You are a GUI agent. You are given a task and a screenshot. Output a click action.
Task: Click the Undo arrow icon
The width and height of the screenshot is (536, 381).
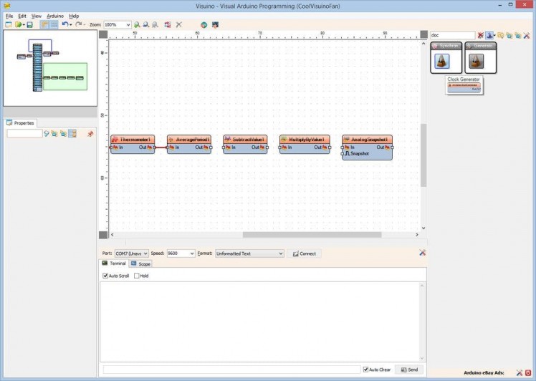click(x=64, y=24)
